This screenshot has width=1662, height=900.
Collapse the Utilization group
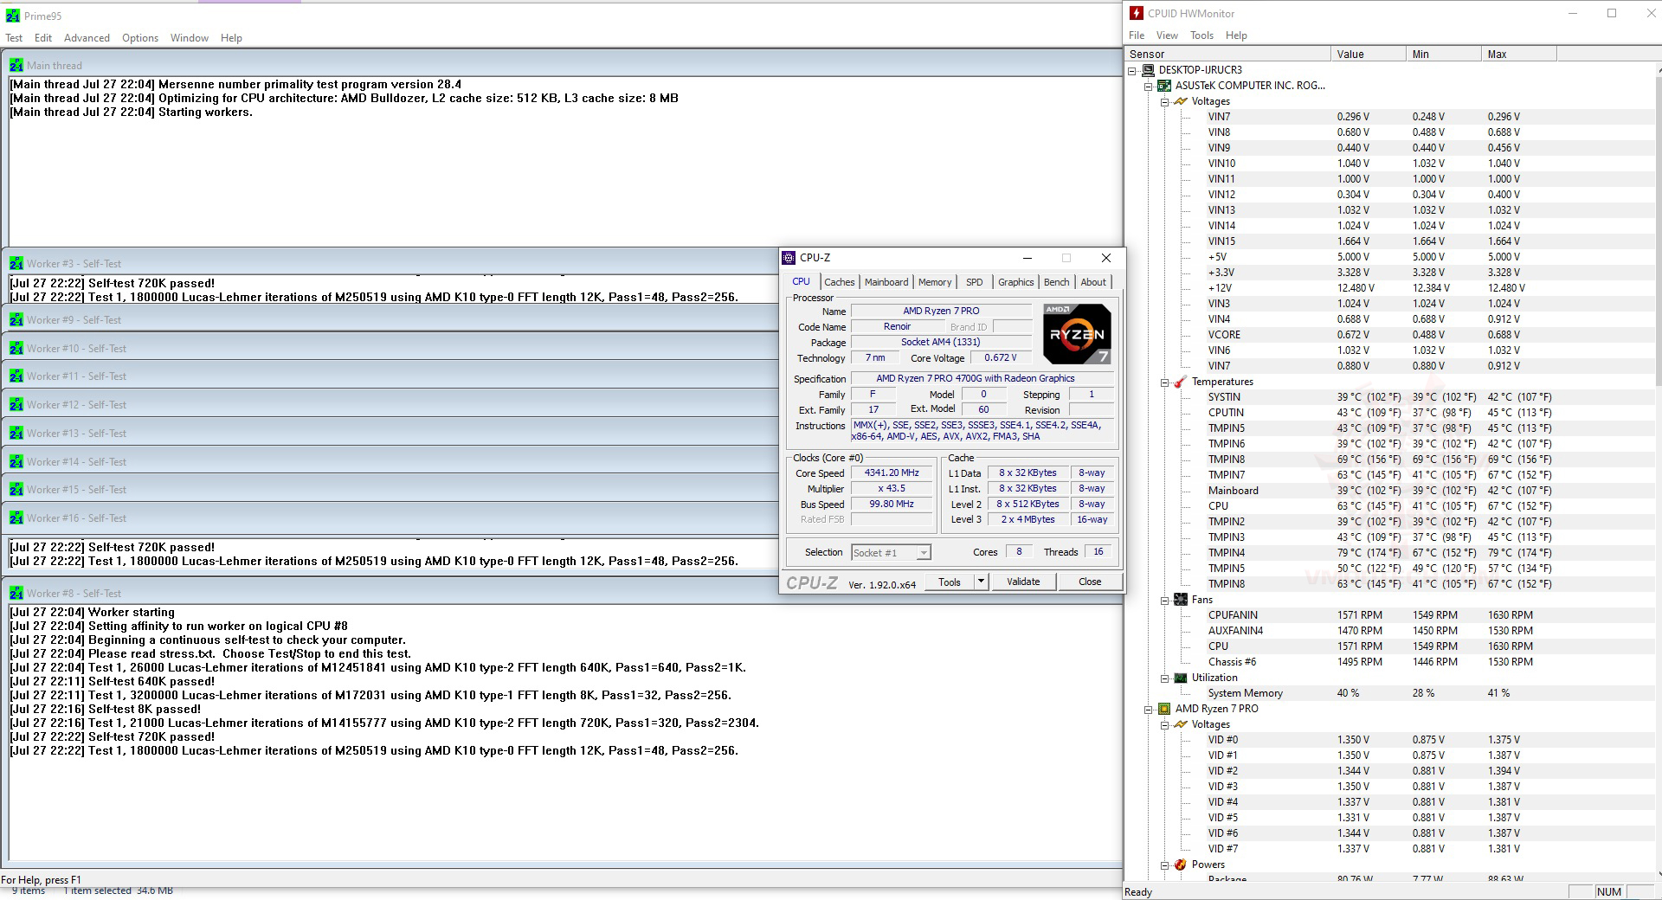click(1165, 678)
